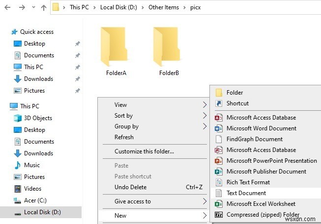
Task: Open Sort by submenu
Action: pos(155,116)
